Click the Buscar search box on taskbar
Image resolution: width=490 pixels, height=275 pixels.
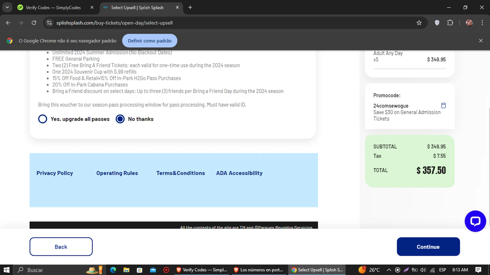(49, 270)
